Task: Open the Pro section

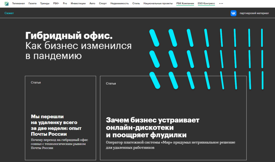Action: click(65, 3)
